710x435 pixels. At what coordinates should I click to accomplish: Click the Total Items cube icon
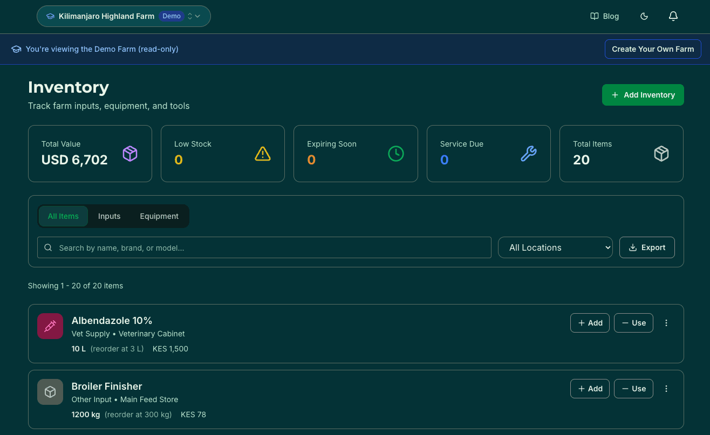point(661,154)
